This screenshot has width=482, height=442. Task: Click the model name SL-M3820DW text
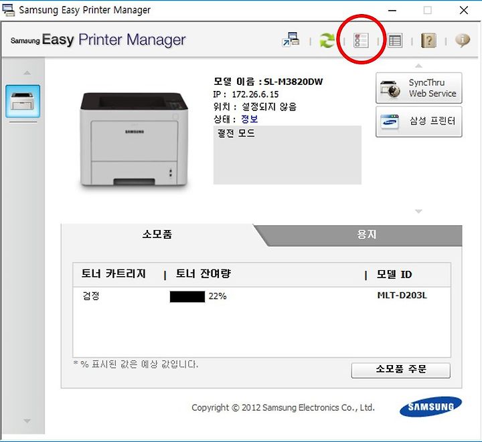293,82
